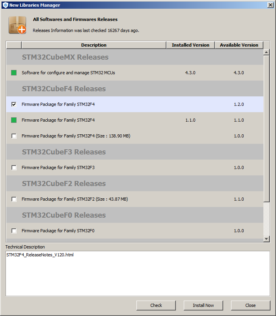Click the Close button at bottom right
Viewport: 276px width, 316px height.
point(250,305)
